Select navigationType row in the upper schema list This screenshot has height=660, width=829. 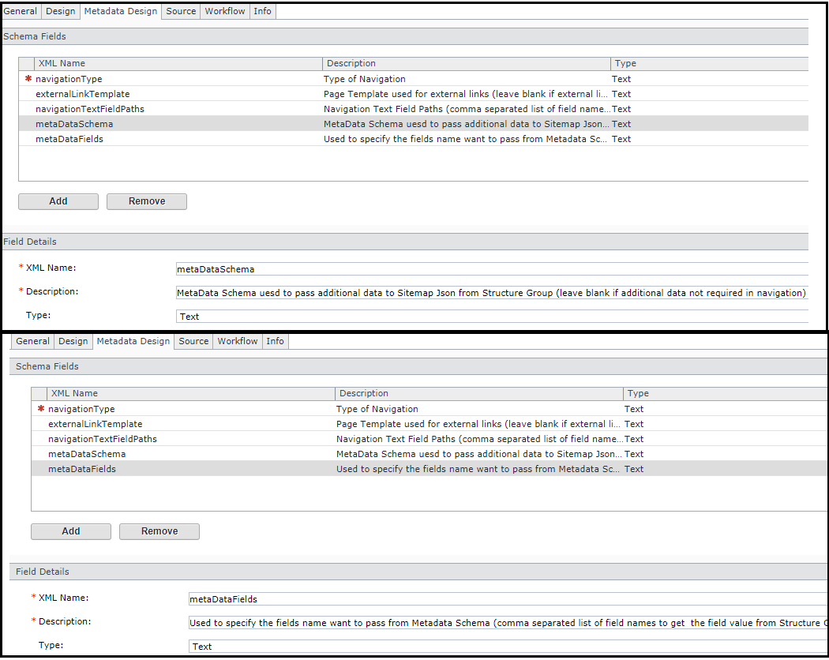click(x=69, y=79)
